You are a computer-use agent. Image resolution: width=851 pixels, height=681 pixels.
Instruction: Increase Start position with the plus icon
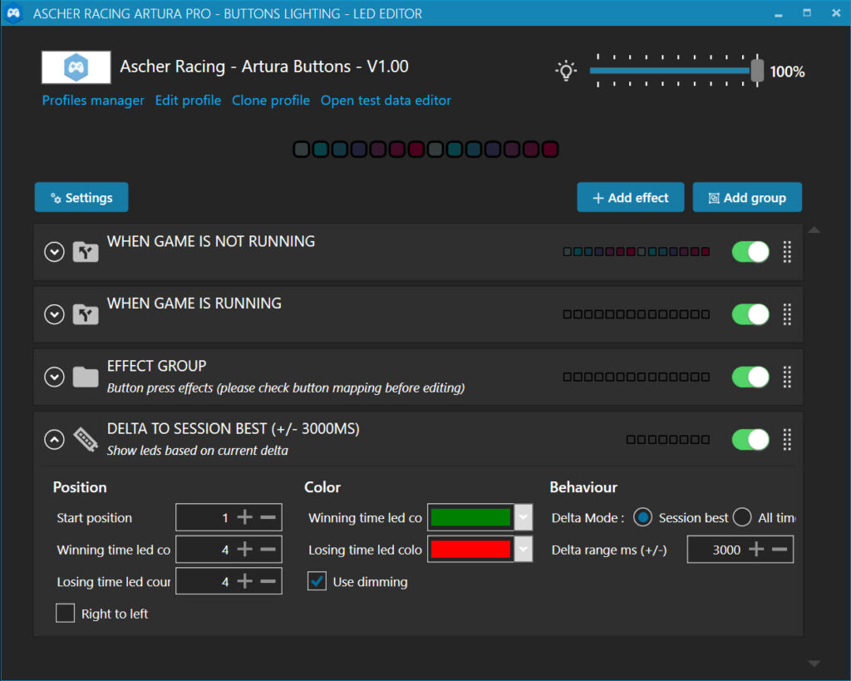click(245, 517)
